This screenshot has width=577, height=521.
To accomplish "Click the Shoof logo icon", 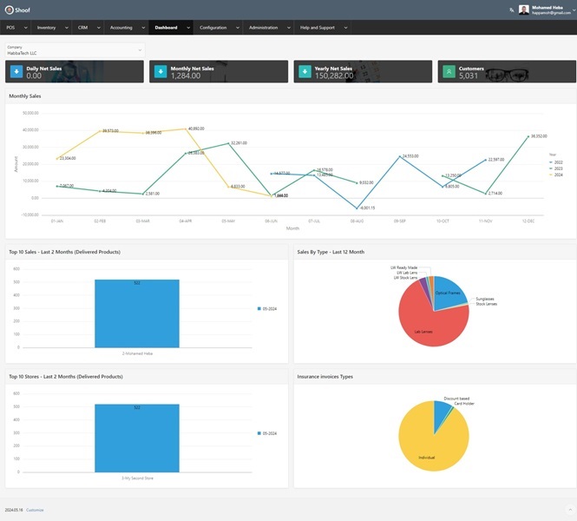I will pyautogui.click(x=10, y=10).
